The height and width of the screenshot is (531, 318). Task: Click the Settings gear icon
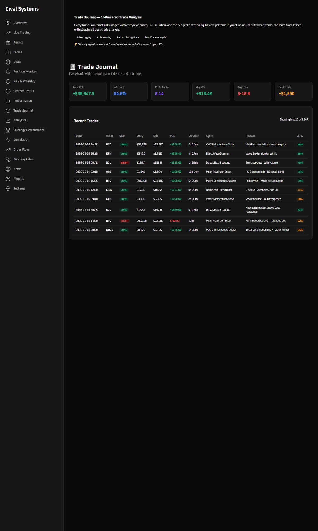(x=8, y=189)
